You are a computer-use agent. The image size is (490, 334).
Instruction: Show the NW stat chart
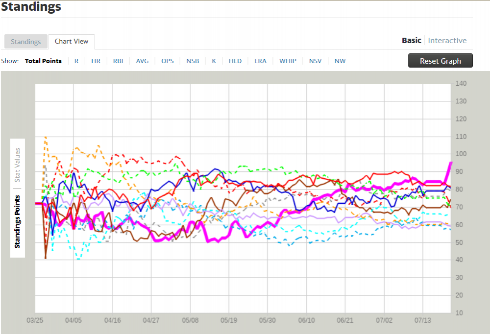(340, 61)
